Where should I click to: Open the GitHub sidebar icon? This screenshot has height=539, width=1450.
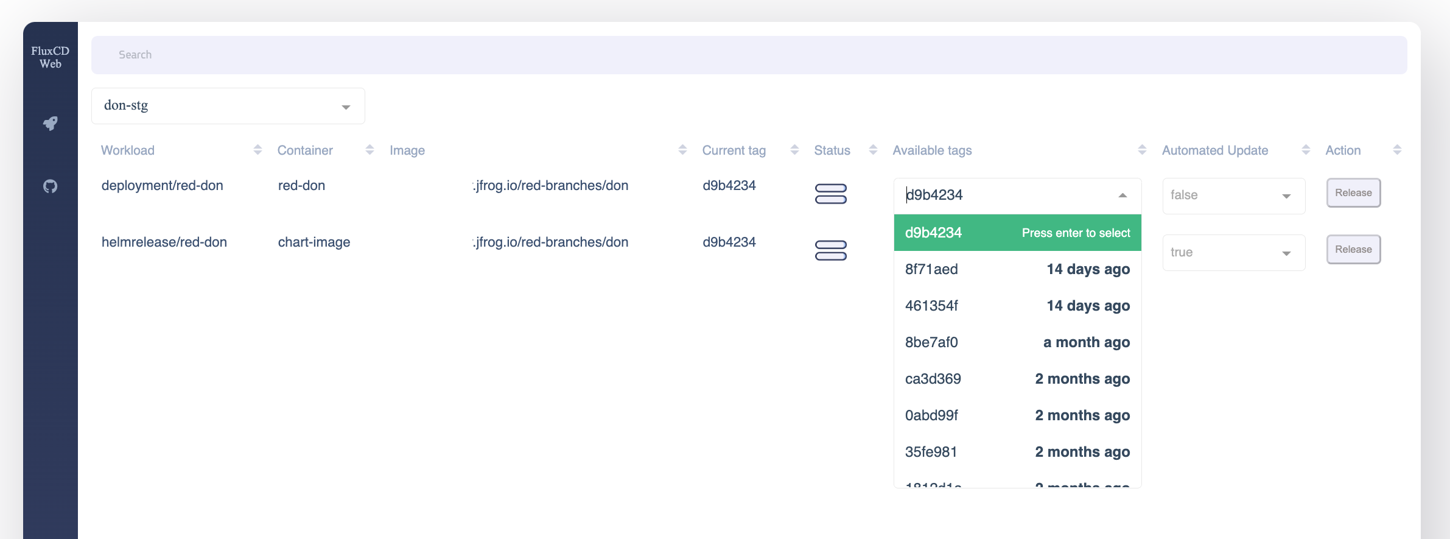click(x=51, y=186)
